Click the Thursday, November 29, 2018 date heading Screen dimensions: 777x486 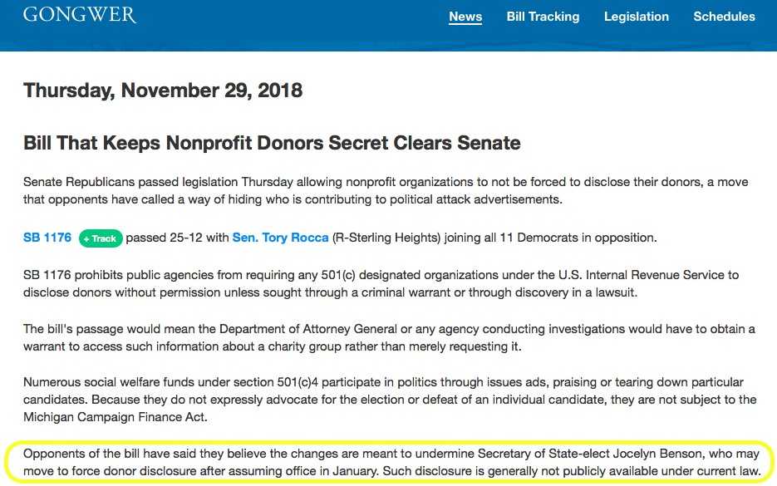163,90
